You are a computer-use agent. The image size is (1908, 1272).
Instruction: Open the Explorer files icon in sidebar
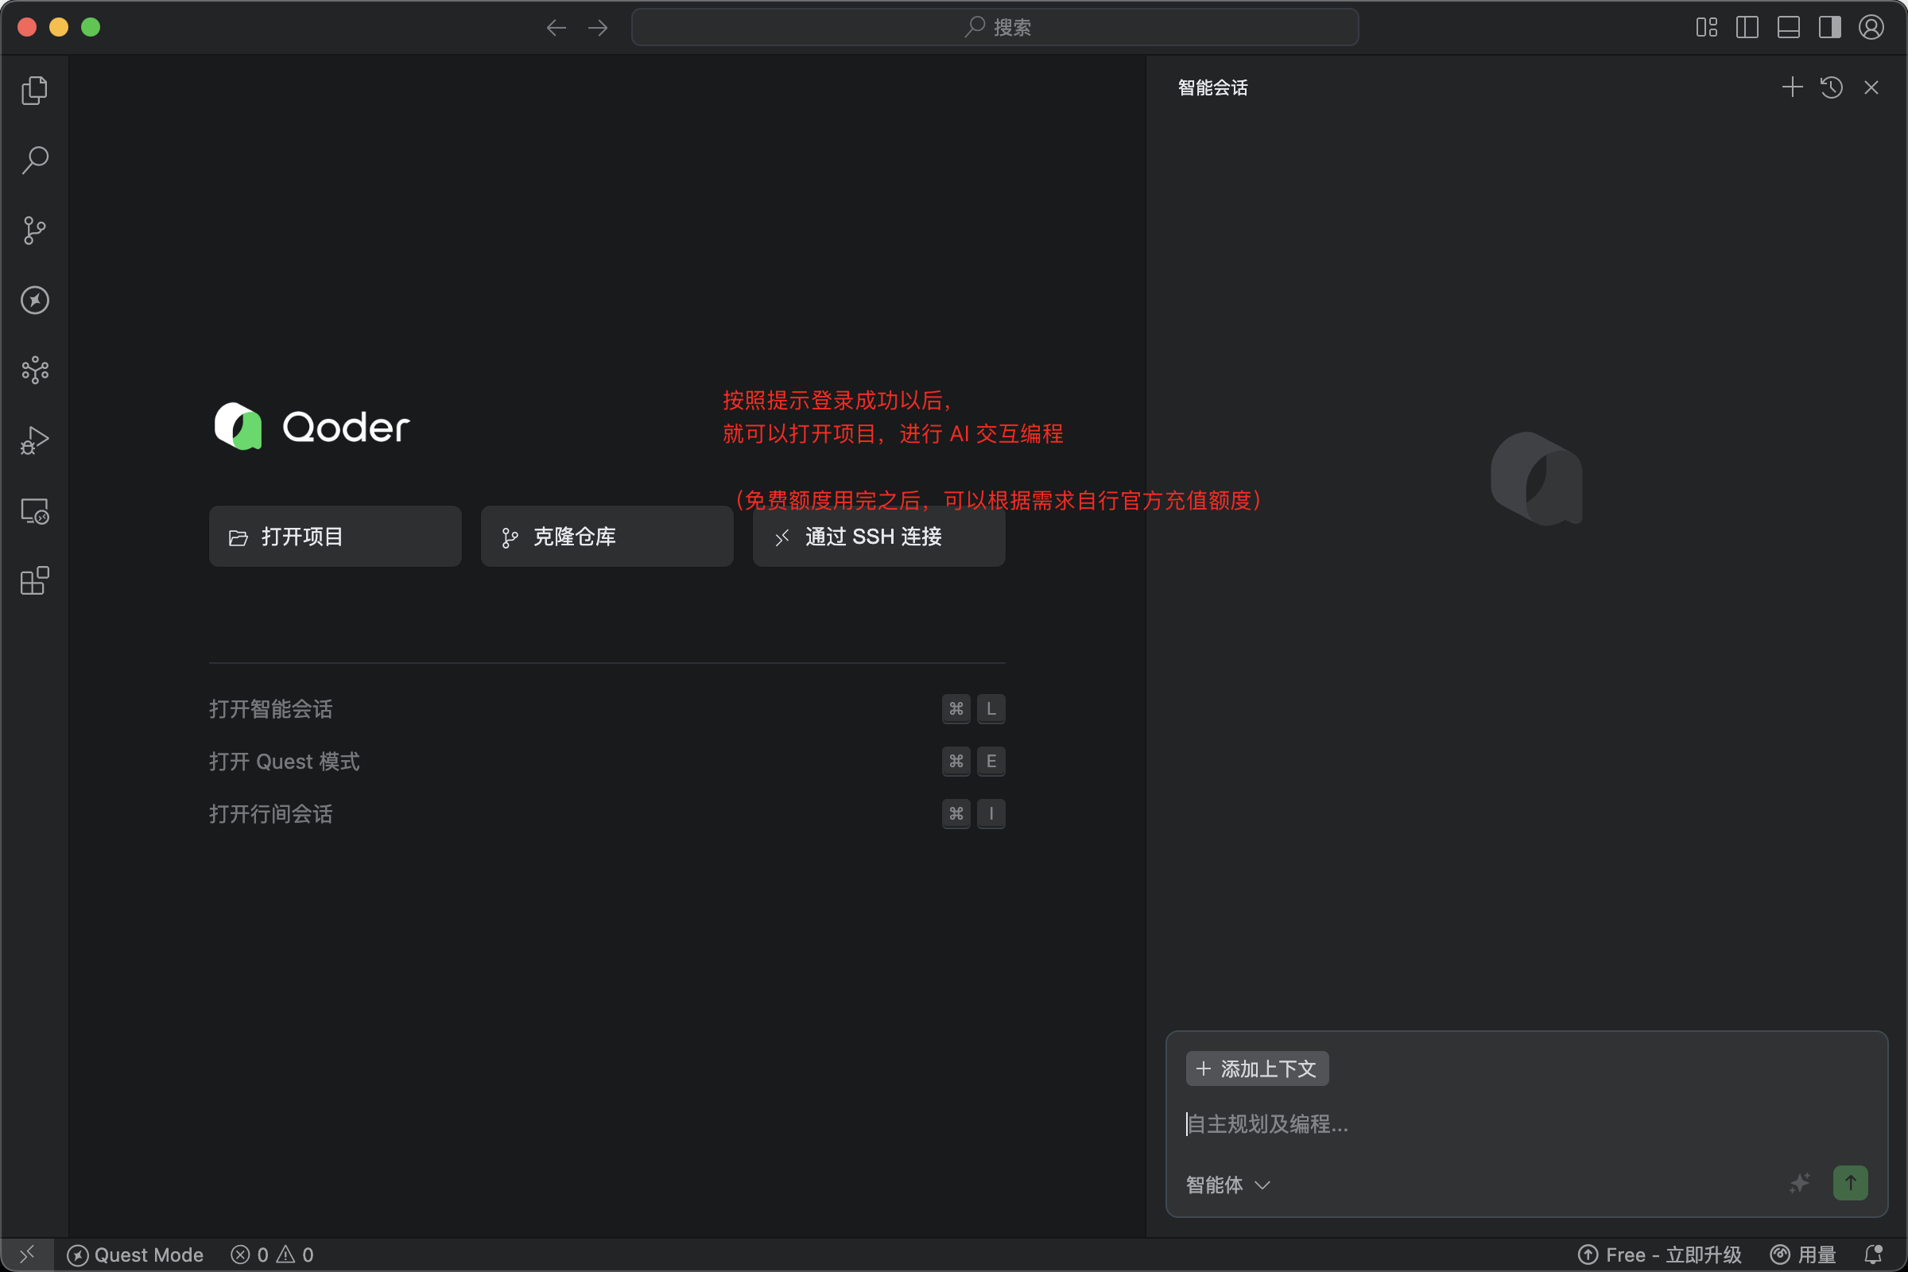point(34,90)
